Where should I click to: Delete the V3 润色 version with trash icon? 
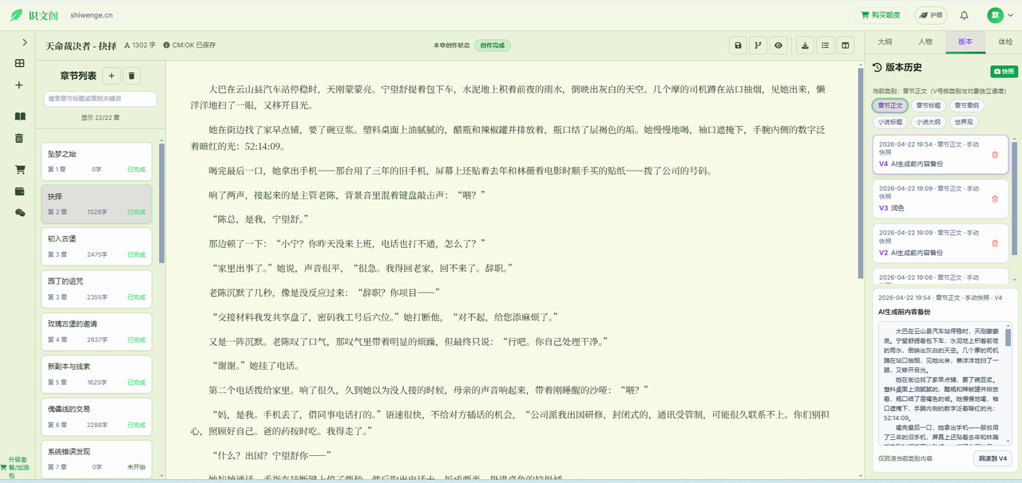click(x=995, y=198)
